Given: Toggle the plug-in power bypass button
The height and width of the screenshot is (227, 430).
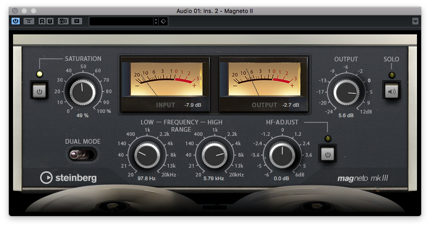Looking at the screenshot, I should click(16, 21).
